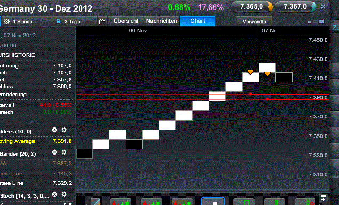This screenshot has height=205, width=339.
Task: Click the red interval value 41,0 / 0,55%
Action: point(56,105)
